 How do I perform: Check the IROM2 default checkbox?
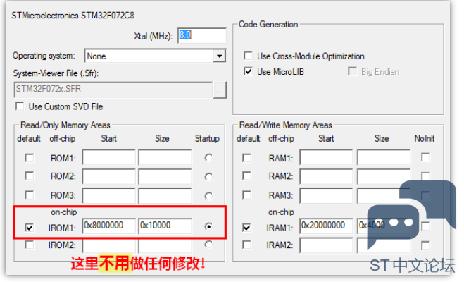click(30, 245)
